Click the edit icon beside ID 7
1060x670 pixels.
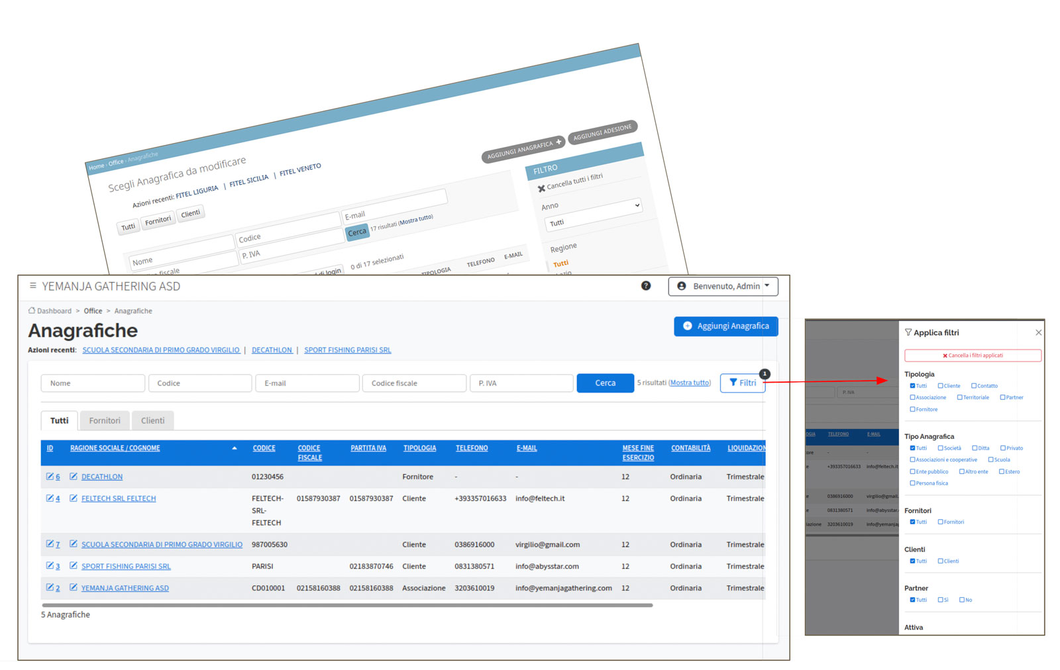50,544
